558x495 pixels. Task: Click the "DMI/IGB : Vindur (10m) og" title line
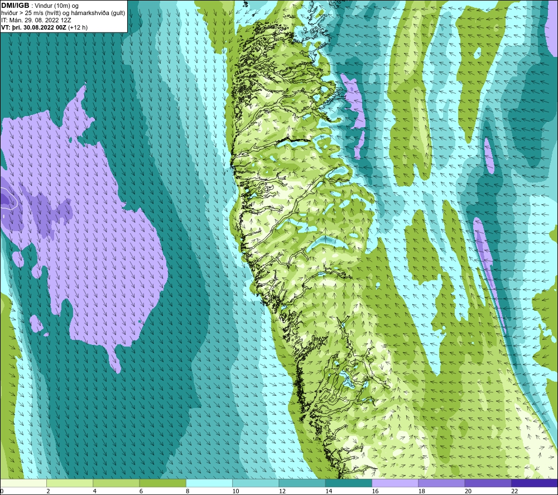pyautogui.click(x=40, y=6)
